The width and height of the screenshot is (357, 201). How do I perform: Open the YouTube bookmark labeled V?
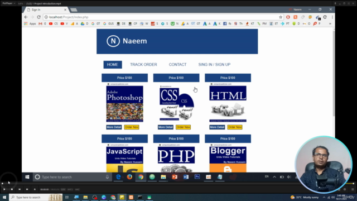pos(64,23)
